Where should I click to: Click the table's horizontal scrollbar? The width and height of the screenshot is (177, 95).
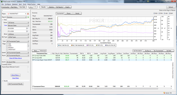96,88
